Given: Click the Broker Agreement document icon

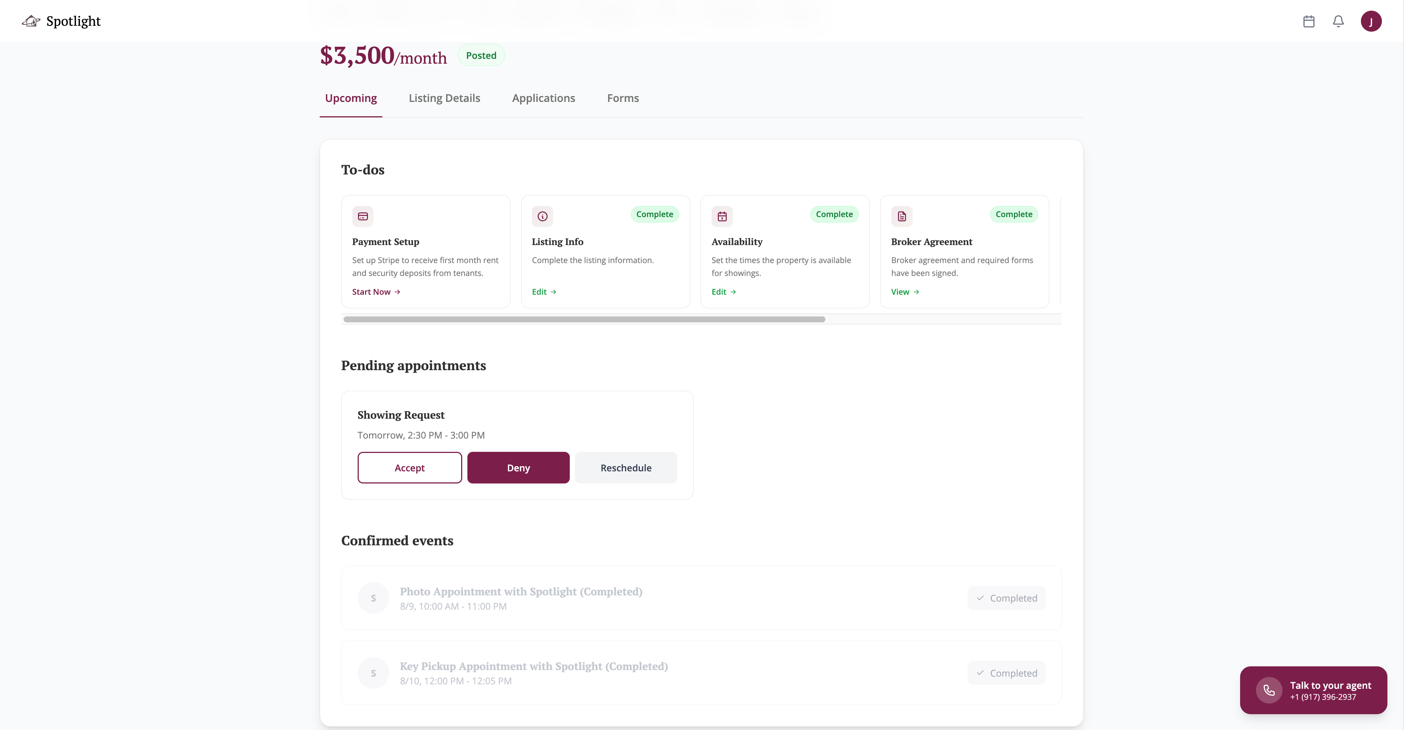Looking at the screenshot, I should (x=902, y=216).
